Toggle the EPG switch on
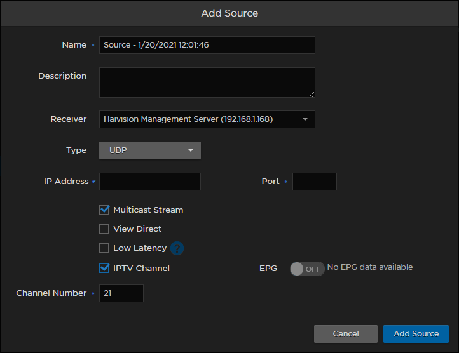The image size is (459, 353). click(306, 269)
